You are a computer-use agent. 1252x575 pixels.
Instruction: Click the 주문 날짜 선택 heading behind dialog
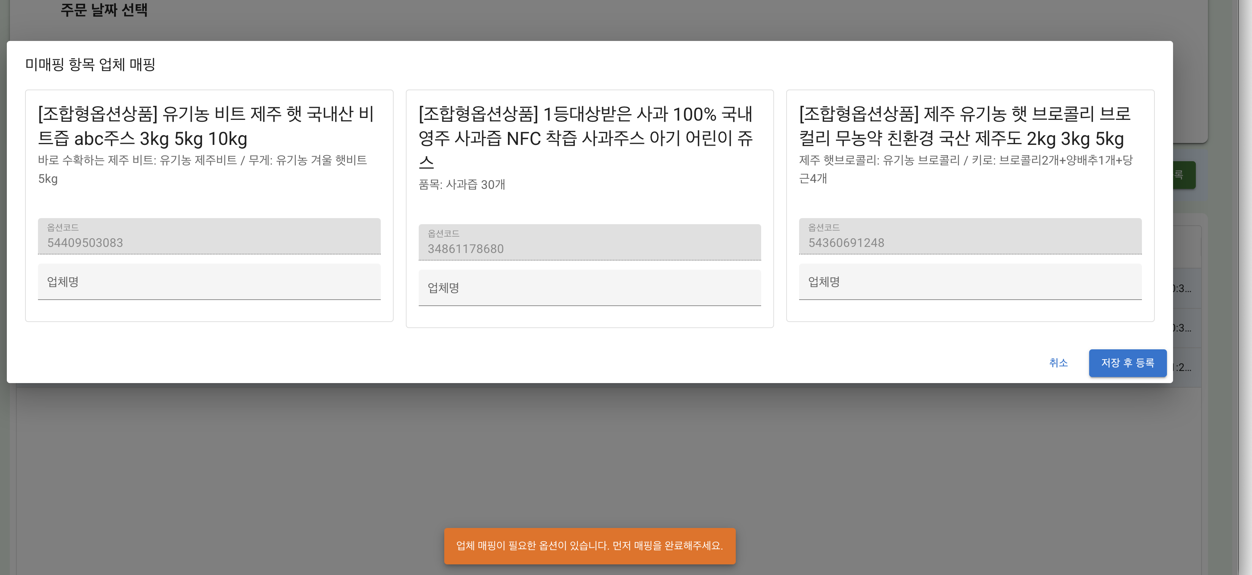point(104,10)
